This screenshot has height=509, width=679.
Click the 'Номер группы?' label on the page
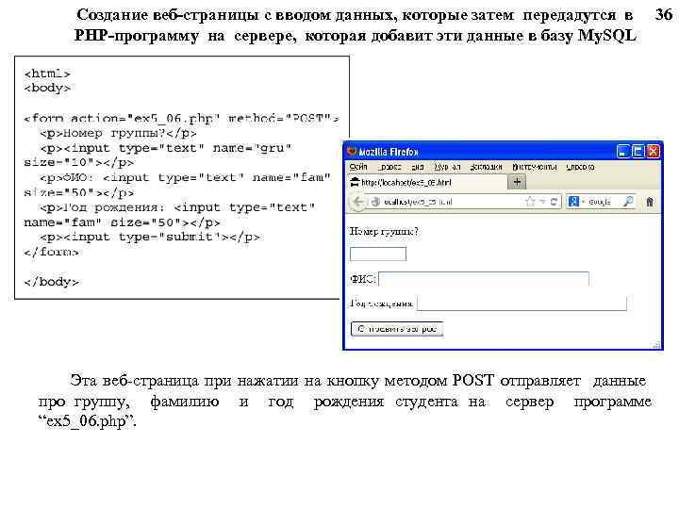[384, 232]
